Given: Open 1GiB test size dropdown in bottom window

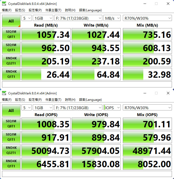Looking at the screenshot, I should click(x=43, y=108).
